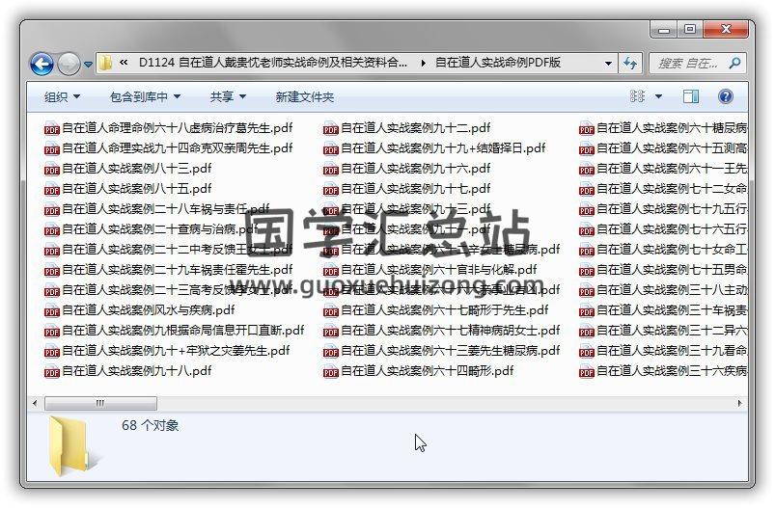Select file 自在道人实战案例八十五.pdf
The image size is (775, 508).
click(128, 189)
